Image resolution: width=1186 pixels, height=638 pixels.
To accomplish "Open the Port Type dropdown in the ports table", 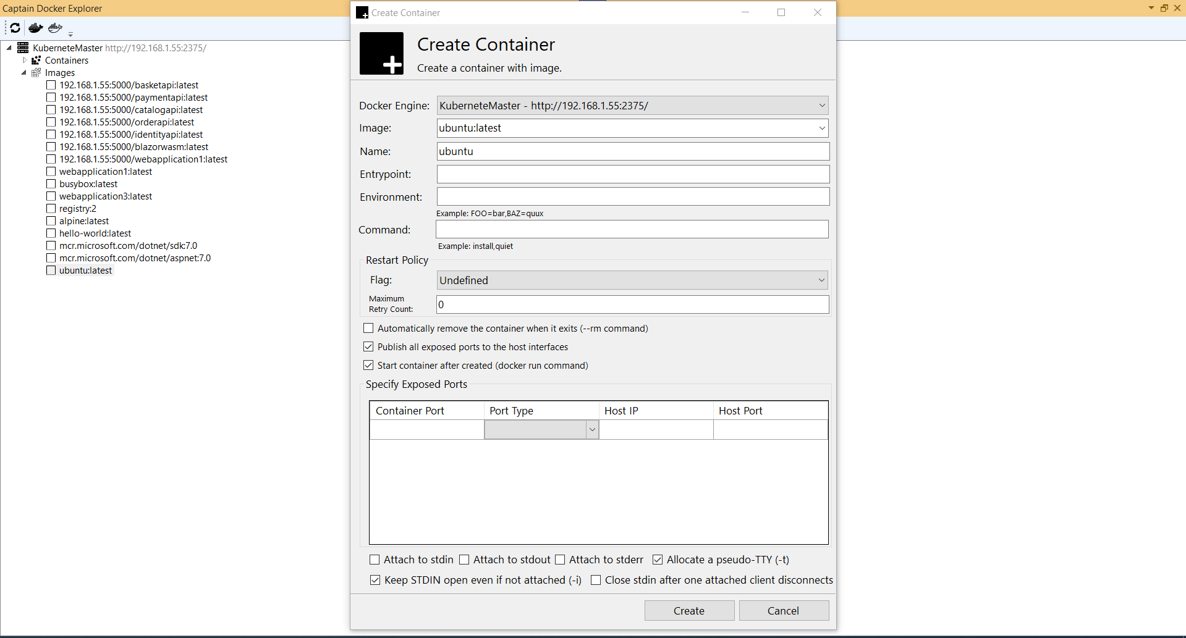I will (x=591, y=429).
